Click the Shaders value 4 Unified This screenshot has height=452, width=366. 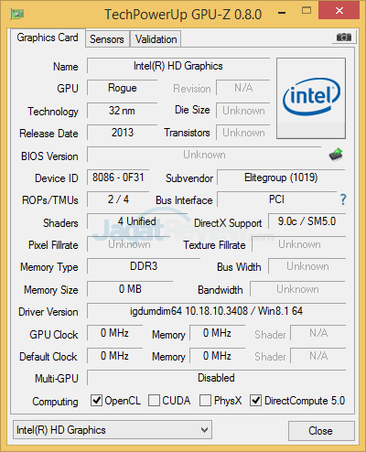point(137,221)
